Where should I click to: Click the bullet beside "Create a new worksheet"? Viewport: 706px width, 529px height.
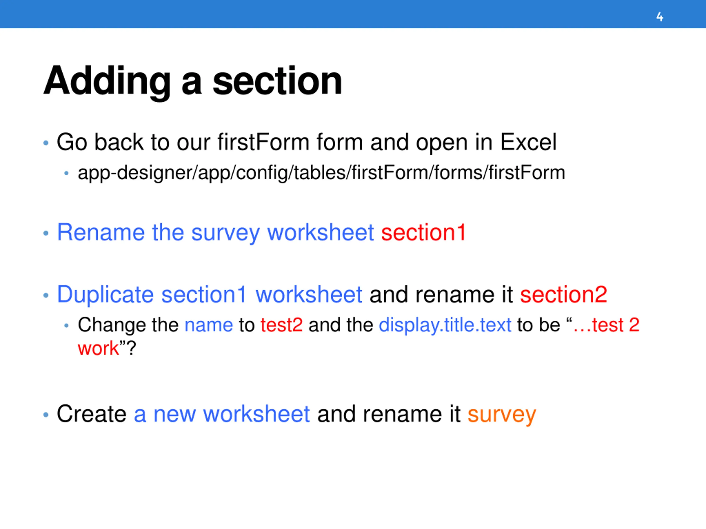pos(46,415)
